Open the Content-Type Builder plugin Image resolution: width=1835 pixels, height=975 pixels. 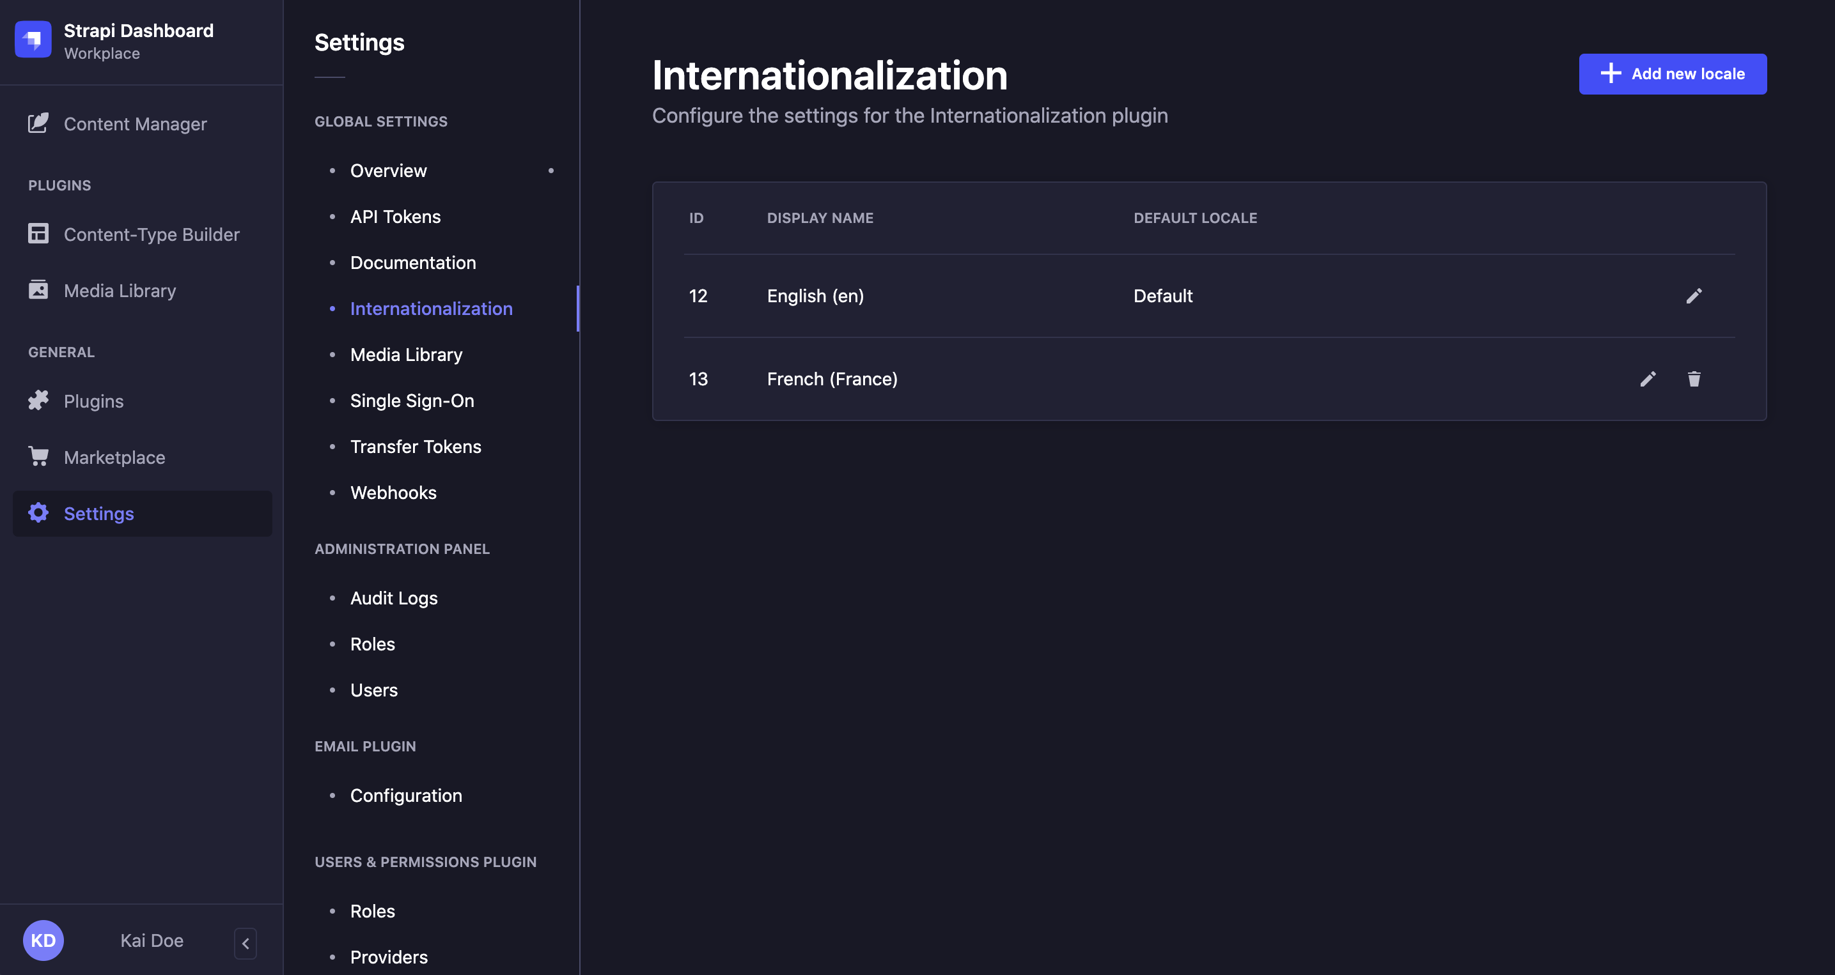(151, 234)
